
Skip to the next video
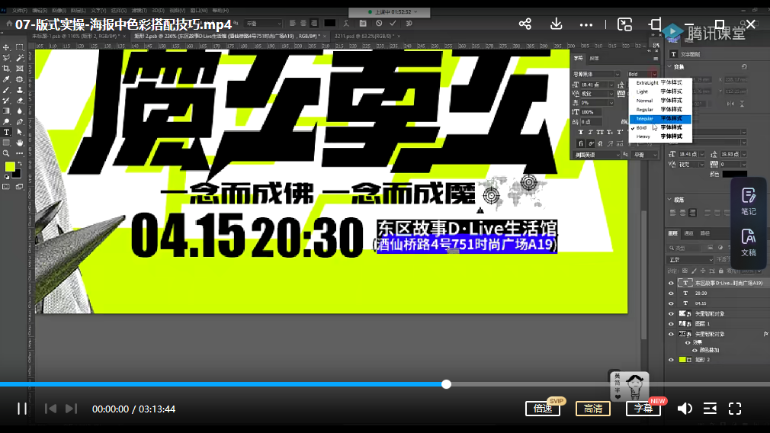coord(72,409)
